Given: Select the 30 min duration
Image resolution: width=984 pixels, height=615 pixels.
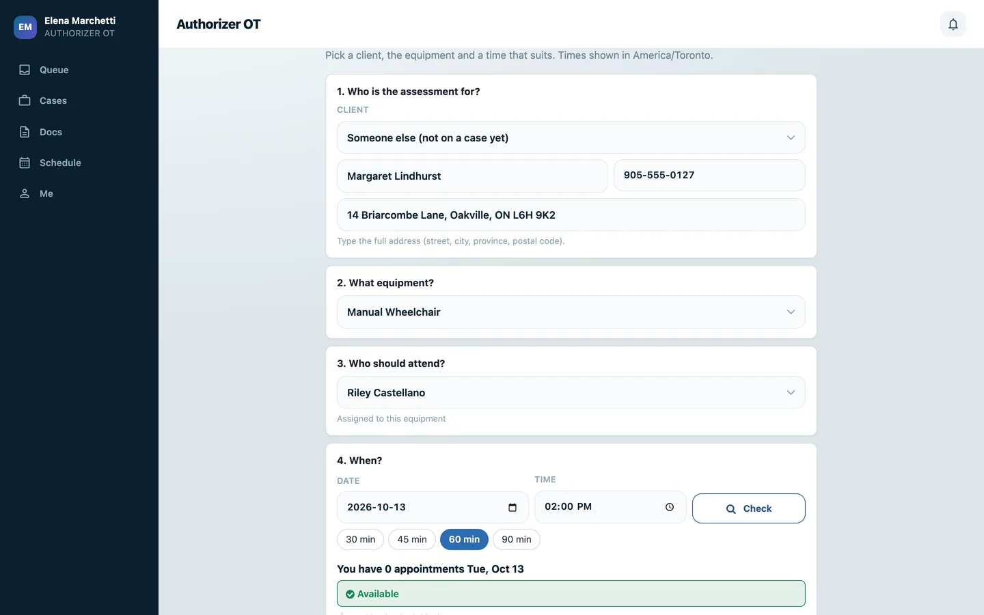Looking at the screenshot, I should point(360,539).
